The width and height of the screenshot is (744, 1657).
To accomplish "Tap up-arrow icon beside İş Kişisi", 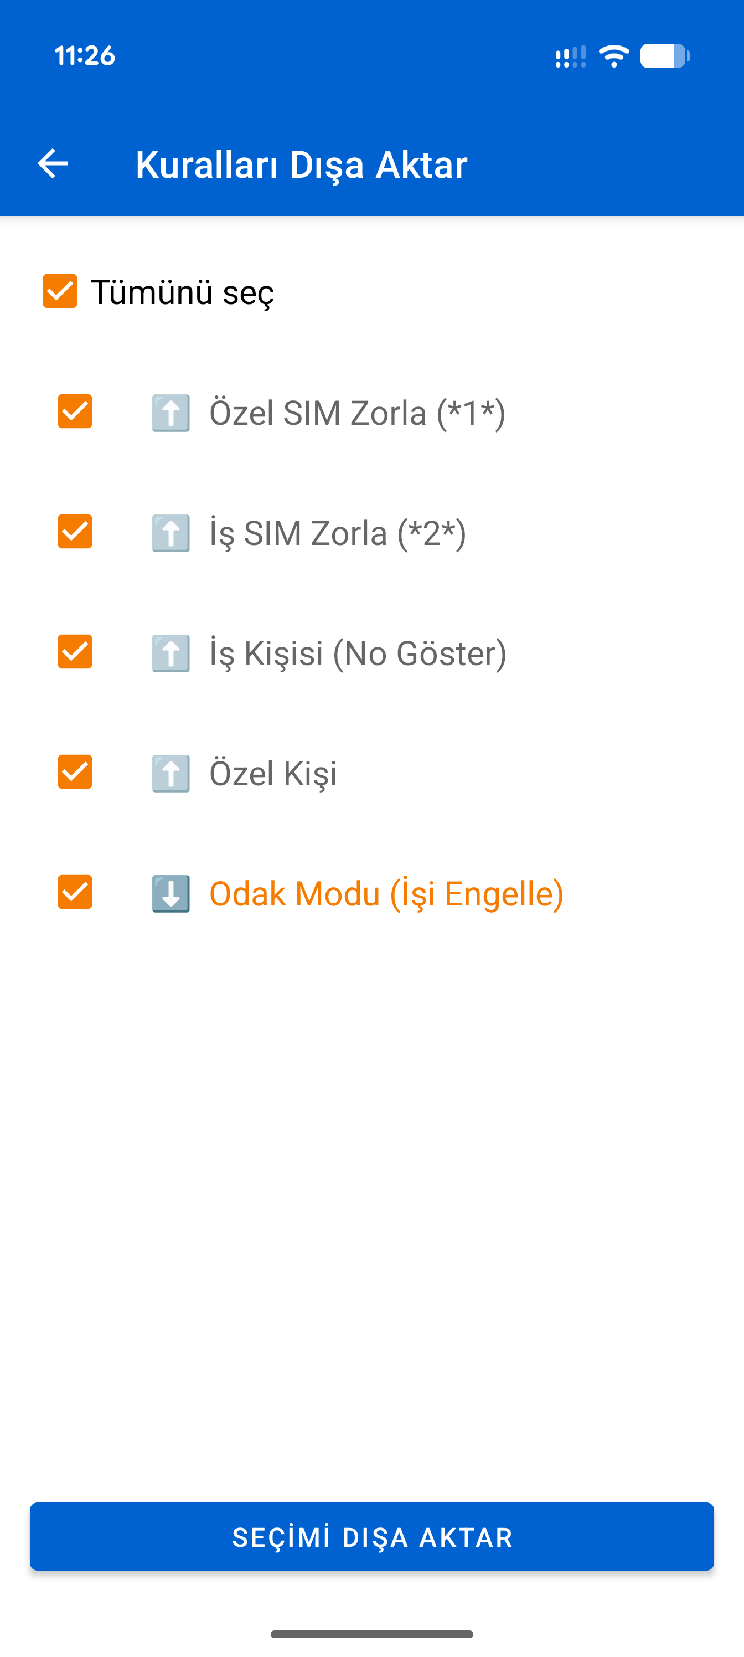I will [x=170, y=653].
